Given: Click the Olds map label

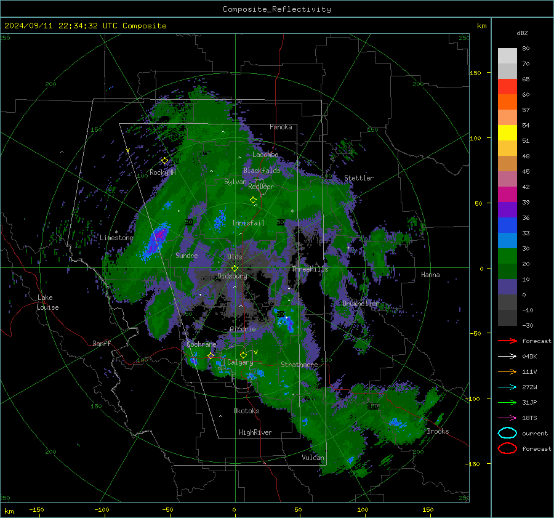Looking at the screenshot, I should [x=235, y=257].
